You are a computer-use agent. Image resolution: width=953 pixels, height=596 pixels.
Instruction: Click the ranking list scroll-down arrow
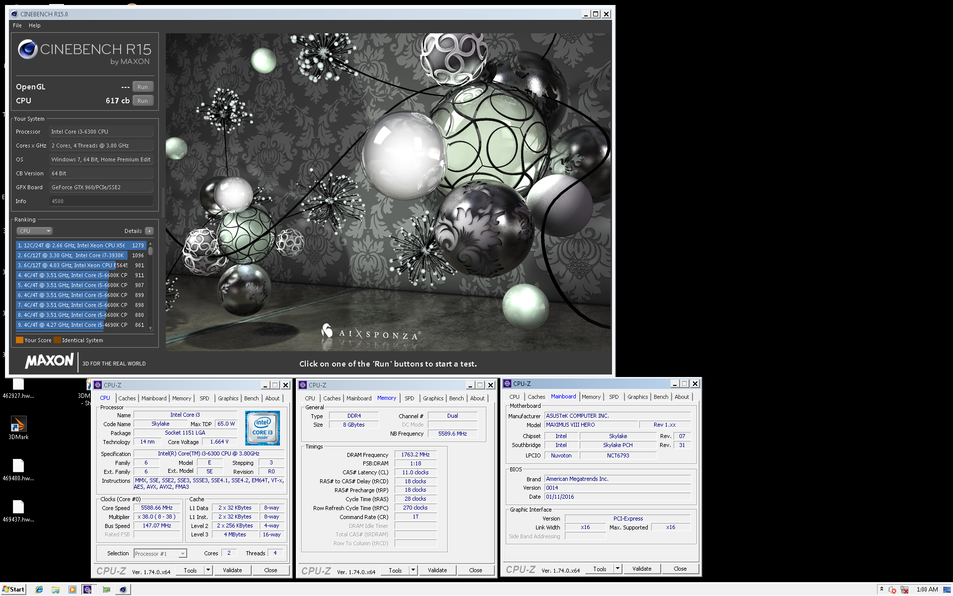click(x=150, y=329)
